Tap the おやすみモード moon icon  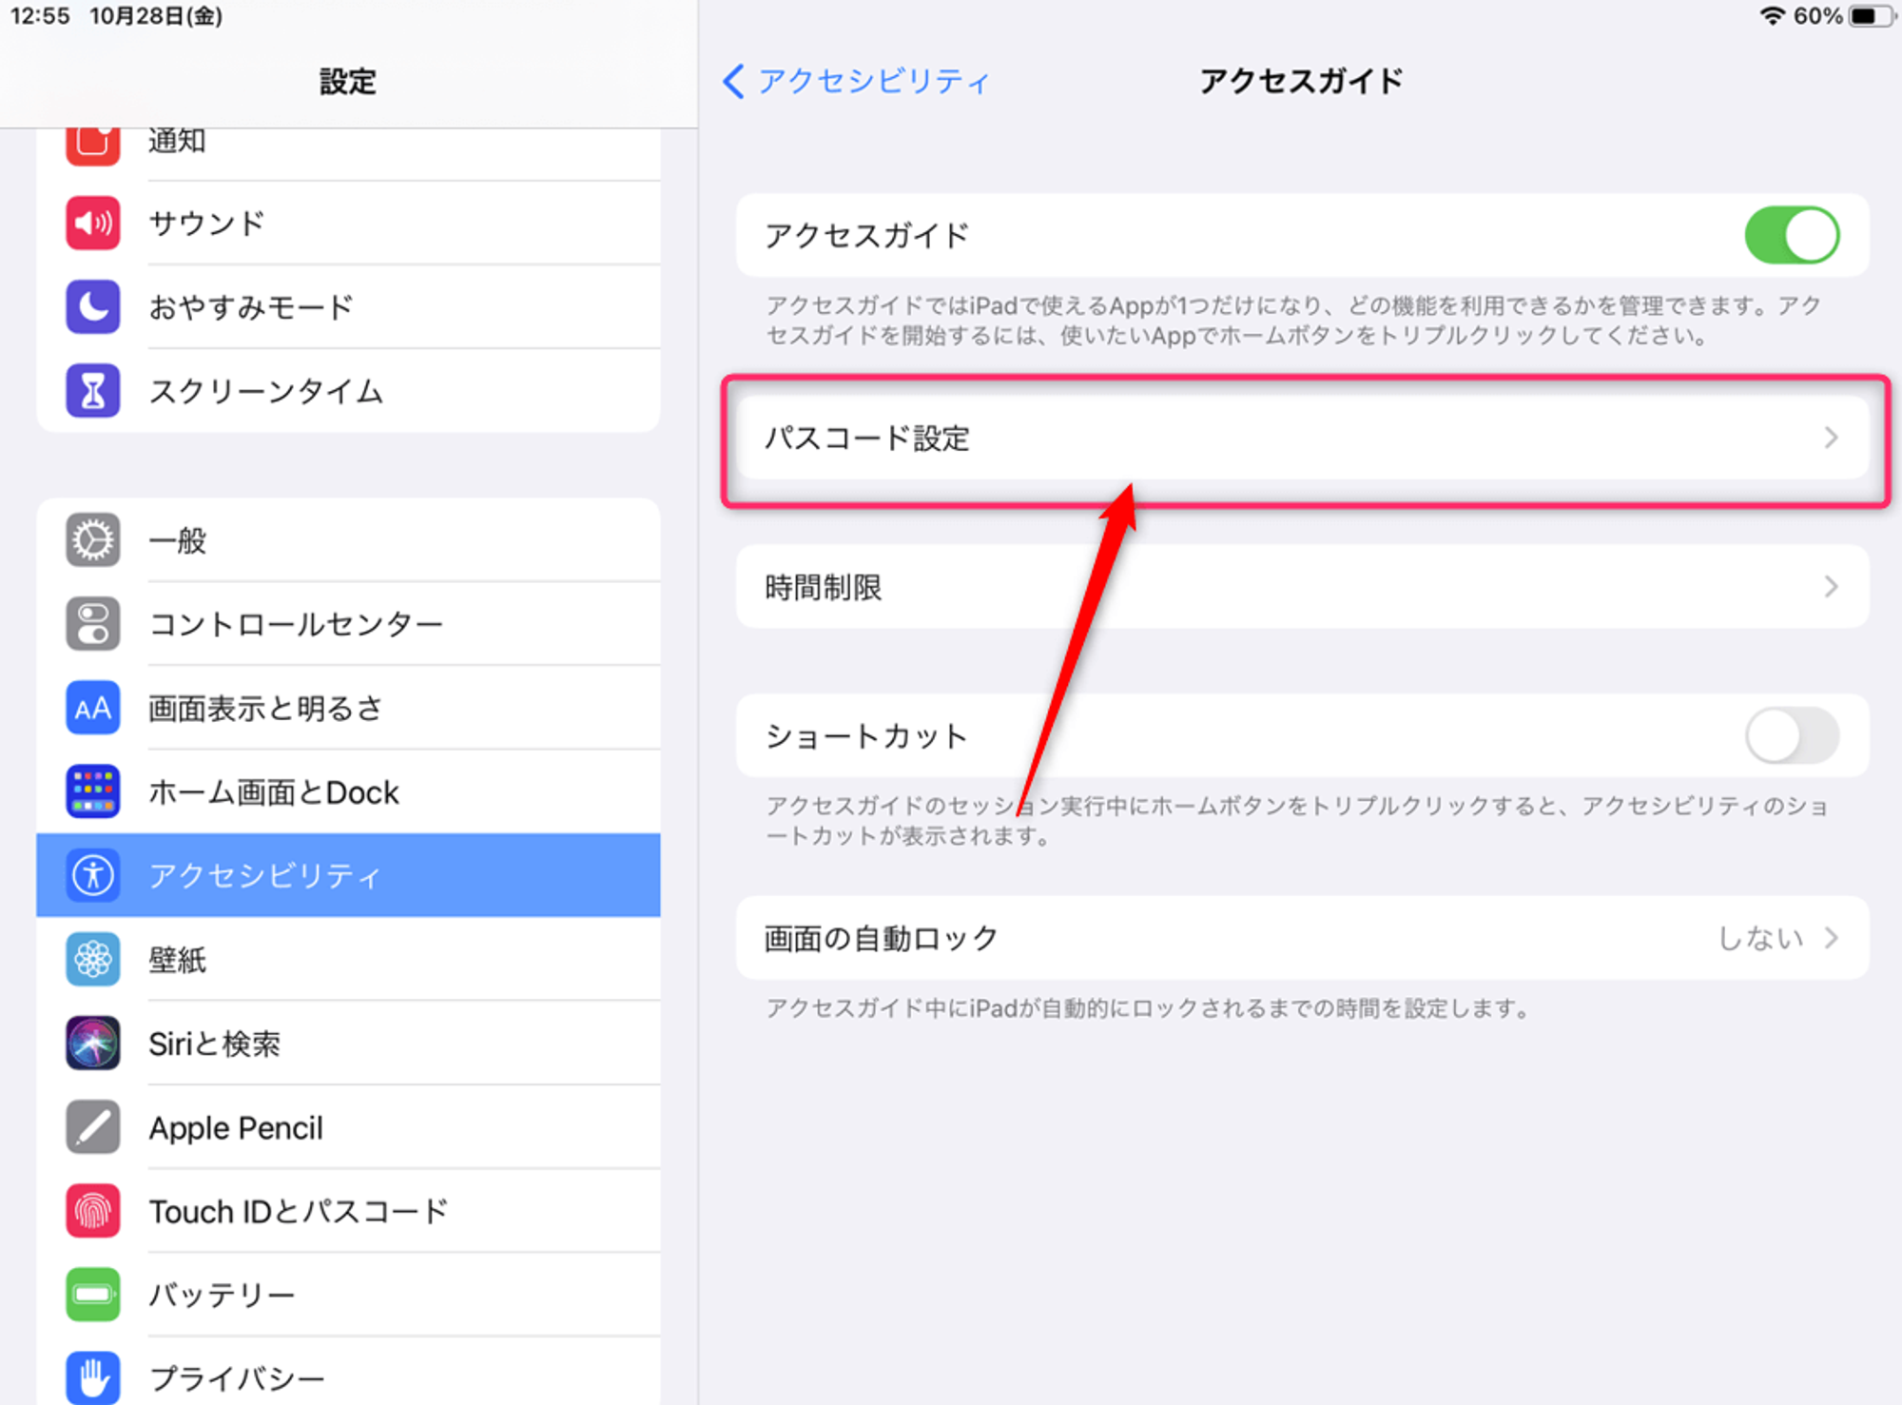tap(92, 306)
